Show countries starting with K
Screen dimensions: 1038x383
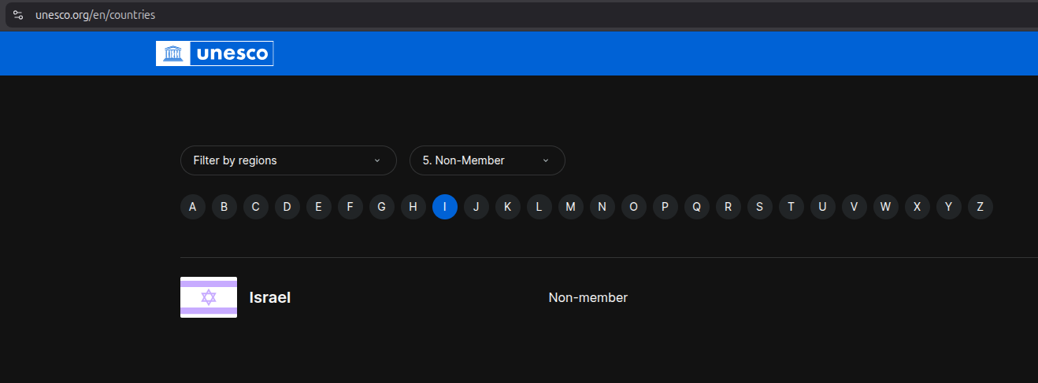point(508,207)
